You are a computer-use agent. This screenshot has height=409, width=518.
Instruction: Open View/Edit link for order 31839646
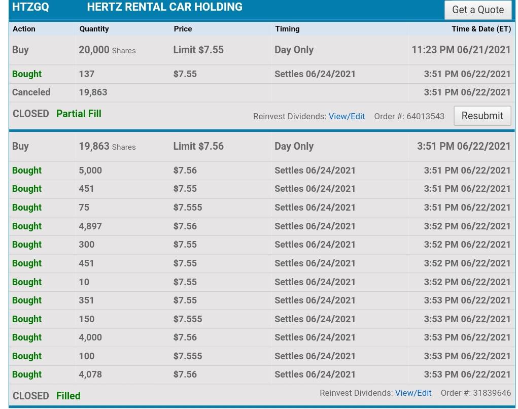click(413, 393)
